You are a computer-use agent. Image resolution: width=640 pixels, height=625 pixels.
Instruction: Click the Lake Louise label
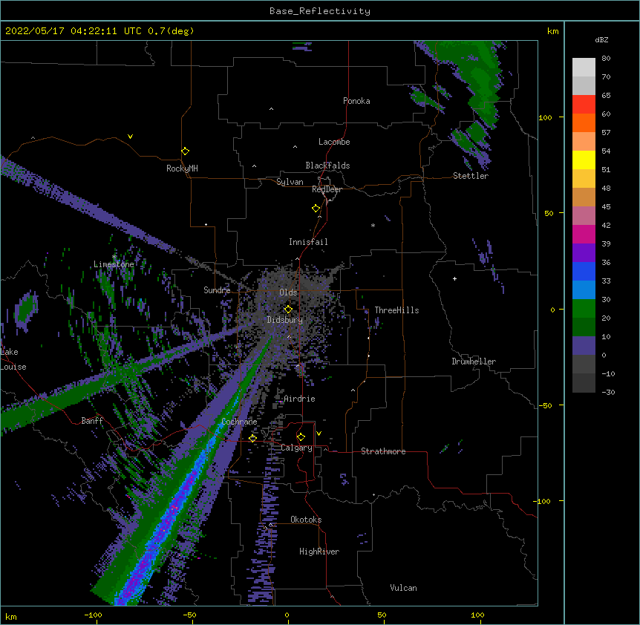pyautogui.click(x=13, y=359)
